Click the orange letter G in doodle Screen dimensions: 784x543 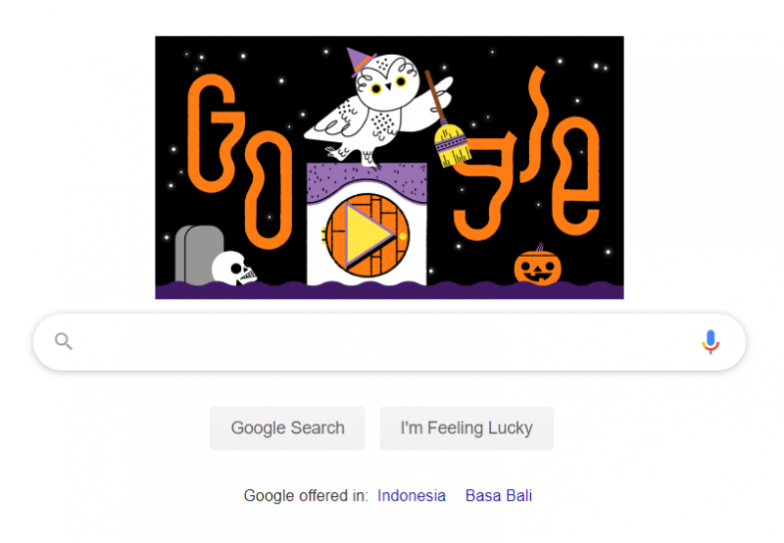pyautogui.click(x=215, y=133)
